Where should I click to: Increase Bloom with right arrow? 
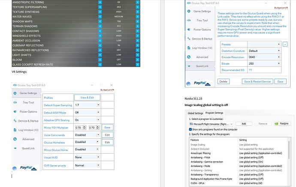[137, 60]
